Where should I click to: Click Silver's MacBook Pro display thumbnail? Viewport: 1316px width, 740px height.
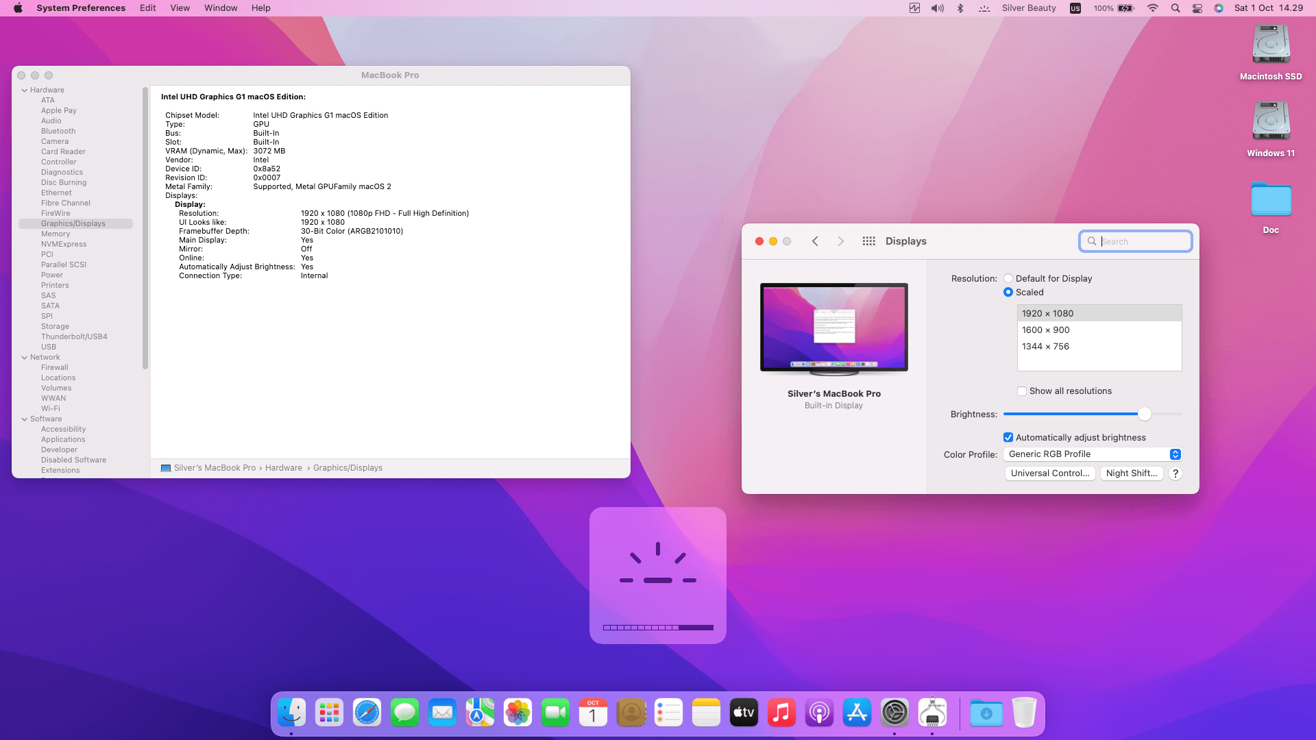[834, 330]
